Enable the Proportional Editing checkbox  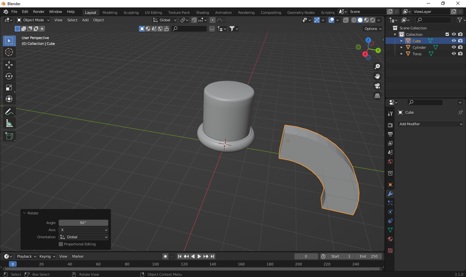tap(61, 244)
